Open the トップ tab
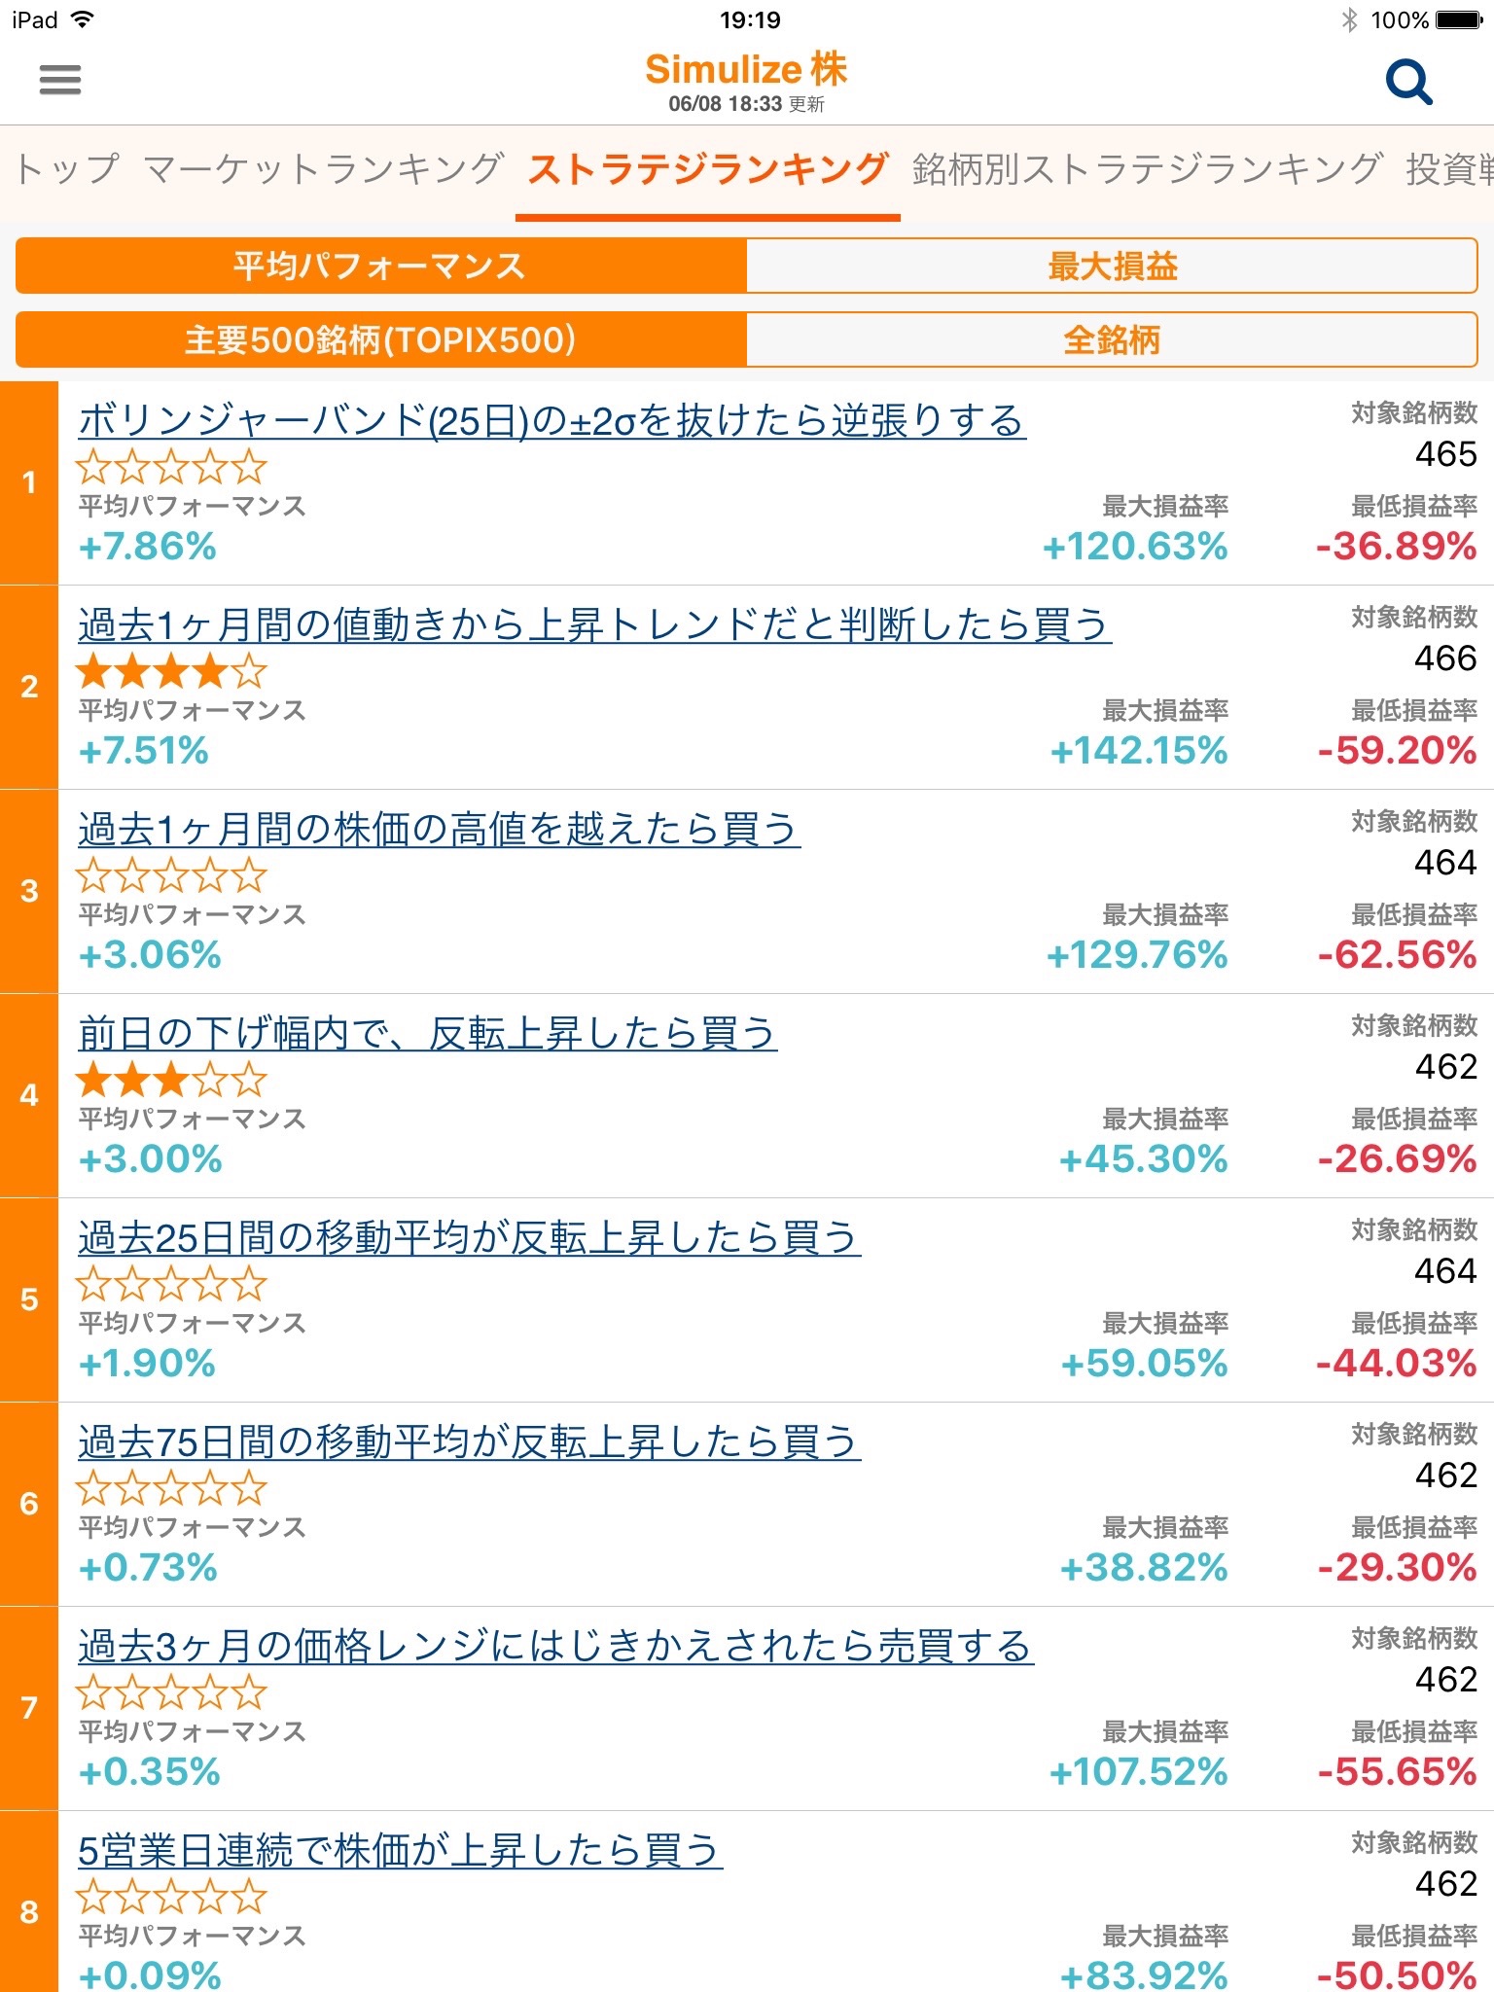Image resolution: width=1494 pixels, height=1992 pixels. click(66, 169)
